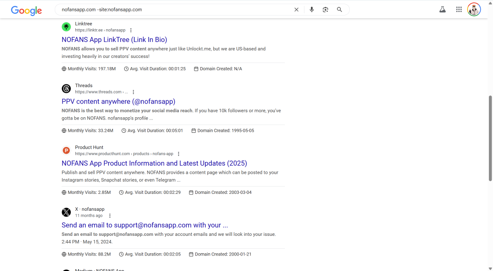
Task: Open more options for Threads result
Action: coord(133,92)
